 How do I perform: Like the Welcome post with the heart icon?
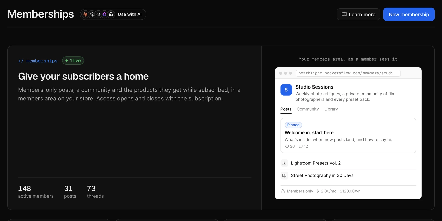[x=287, y=146]
